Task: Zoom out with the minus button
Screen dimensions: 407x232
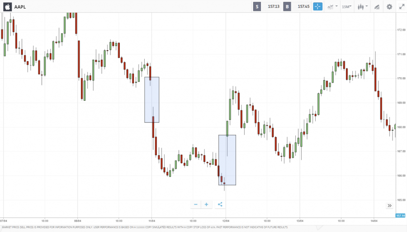Action: pos(196,204)
